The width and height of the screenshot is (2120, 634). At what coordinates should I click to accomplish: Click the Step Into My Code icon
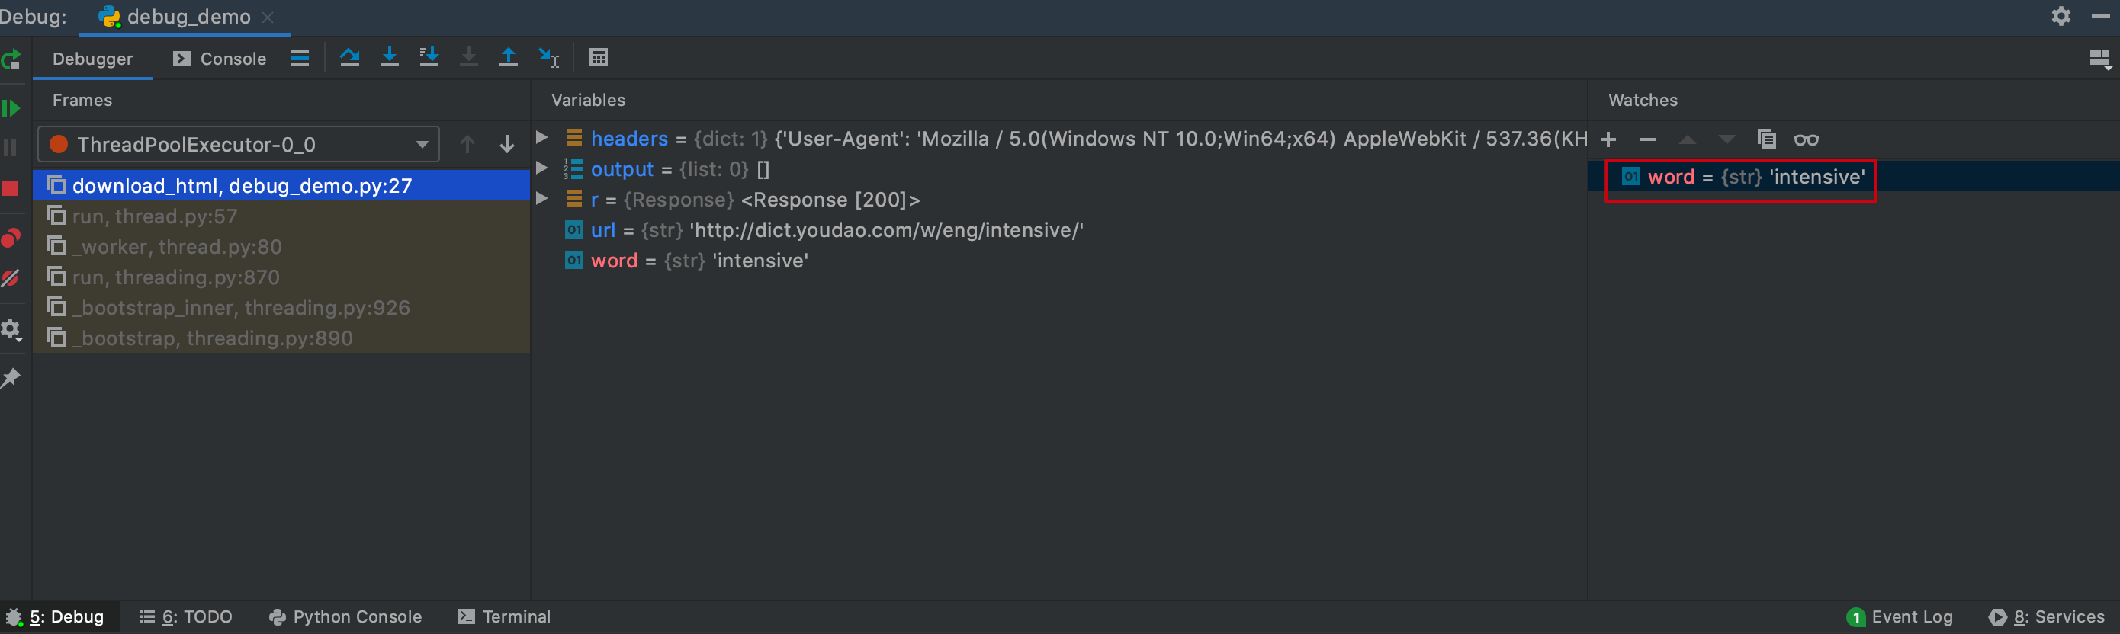tap(429, 58)
